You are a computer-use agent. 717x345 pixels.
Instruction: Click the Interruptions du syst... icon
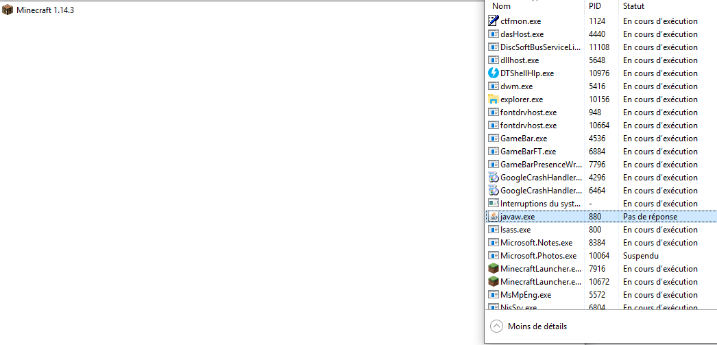pyautogui.click(x=493, y=204)
